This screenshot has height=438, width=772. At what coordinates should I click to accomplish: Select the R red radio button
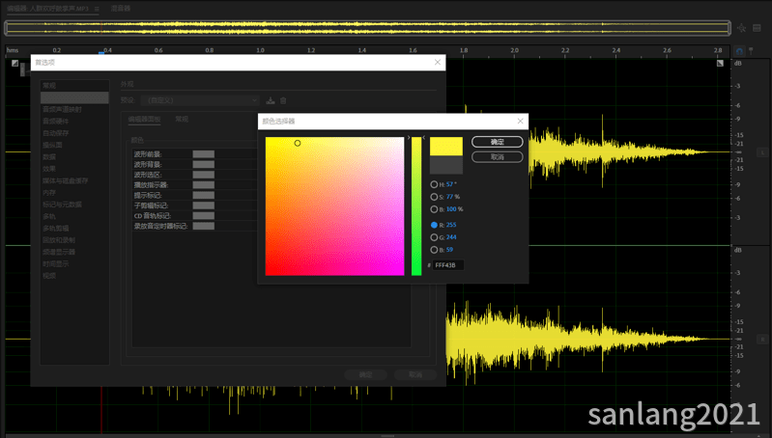(434, 225)
